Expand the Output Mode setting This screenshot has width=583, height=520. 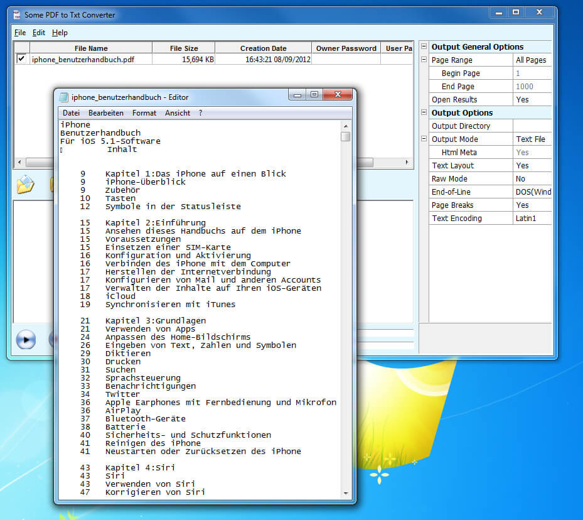424,139
